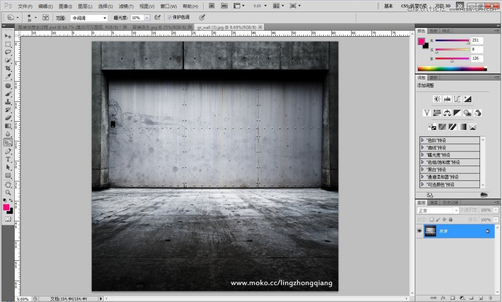Add a Curves adjustment from icons

pyautogui.click(x=457, y=99)
